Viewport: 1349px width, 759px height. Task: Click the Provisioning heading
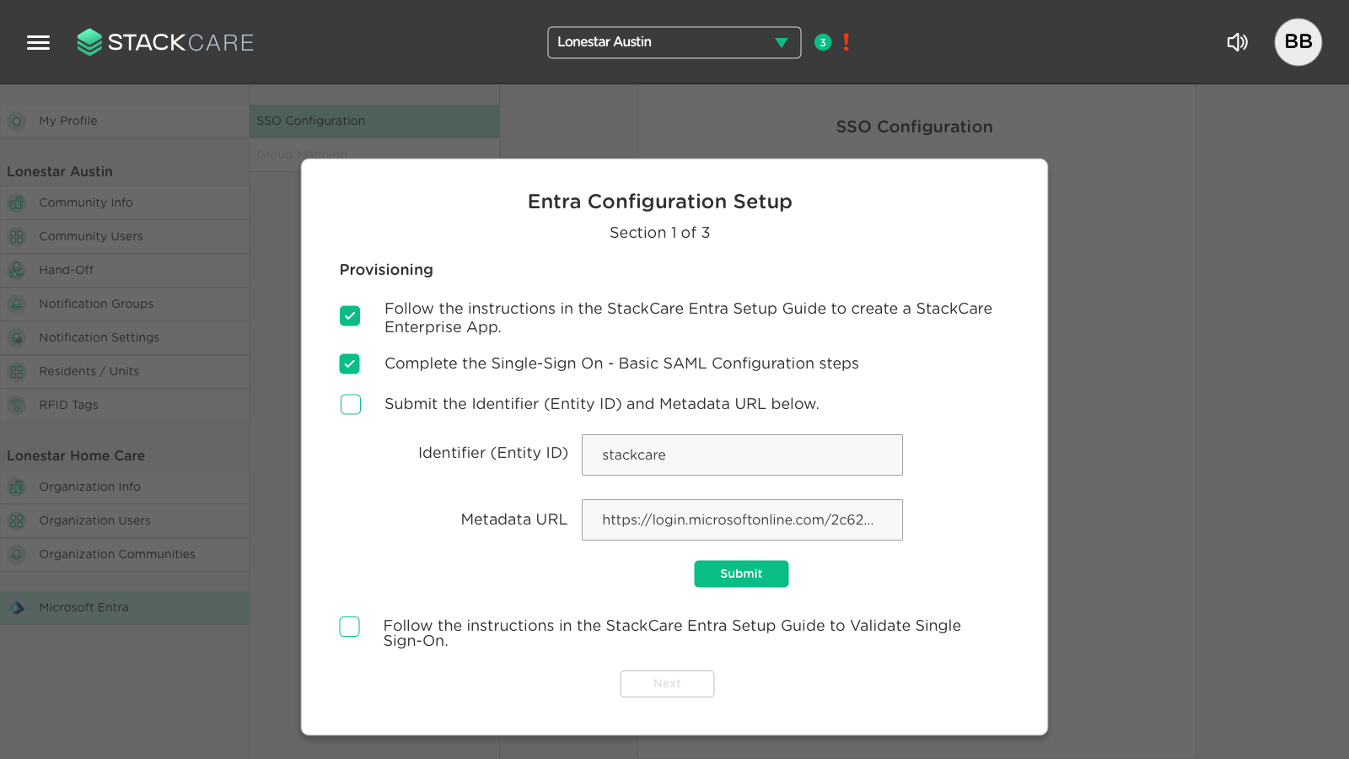pos(386,270)
